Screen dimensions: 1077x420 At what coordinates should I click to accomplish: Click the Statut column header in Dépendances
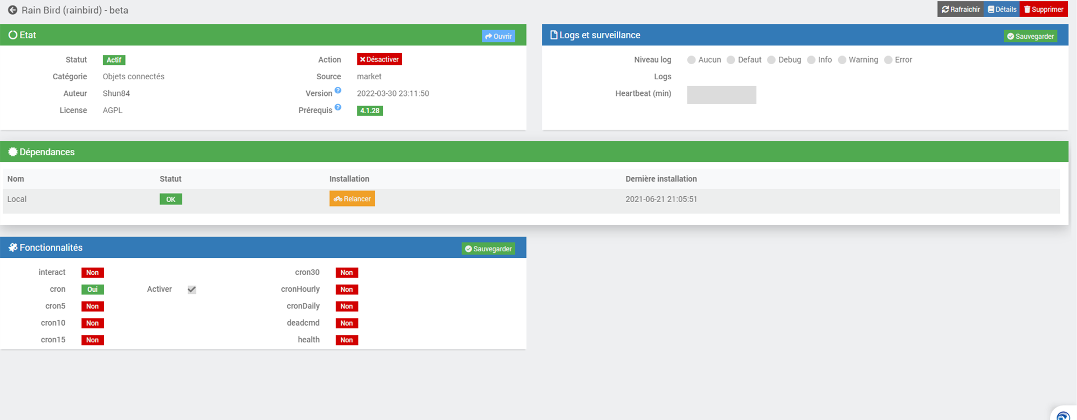(x=170, y=179)
